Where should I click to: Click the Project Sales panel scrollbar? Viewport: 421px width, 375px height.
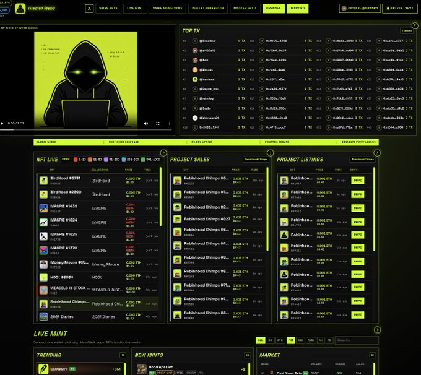click(x=267, y=209)
